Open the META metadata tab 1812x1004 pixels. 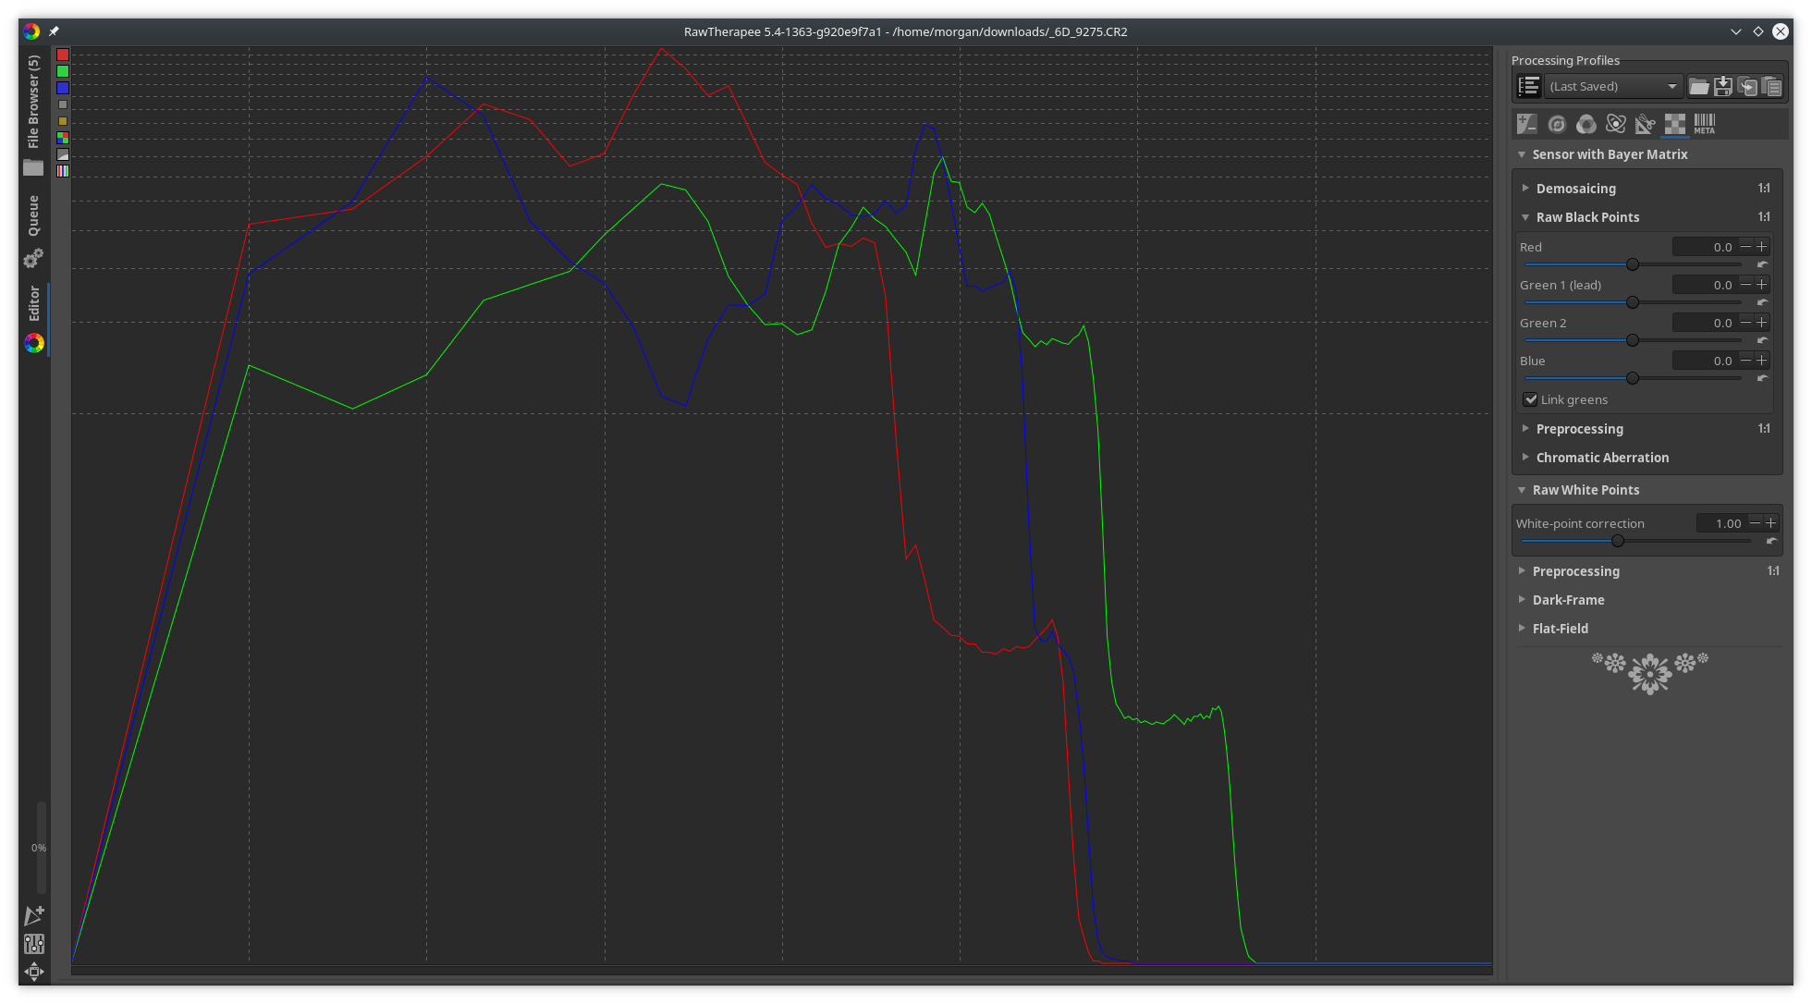click(x=1705, y=124)
